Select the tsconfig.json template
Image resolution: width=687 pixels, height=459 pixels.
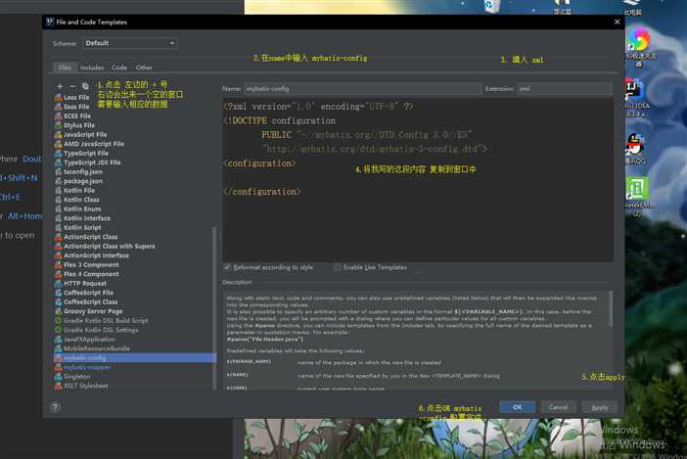[x=79, y=171]
